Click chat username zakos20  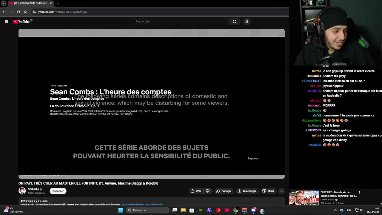(315, 145)
